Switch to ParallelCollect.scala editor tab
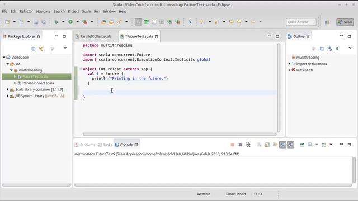 pos(96,36)
